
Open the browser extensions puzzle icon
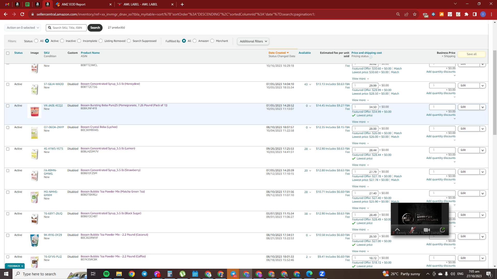(466, 14)
